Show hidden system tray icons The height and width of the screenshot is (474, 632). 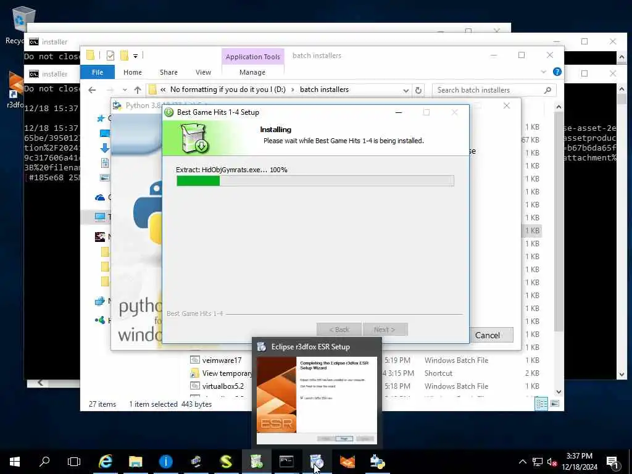[522, 462]
